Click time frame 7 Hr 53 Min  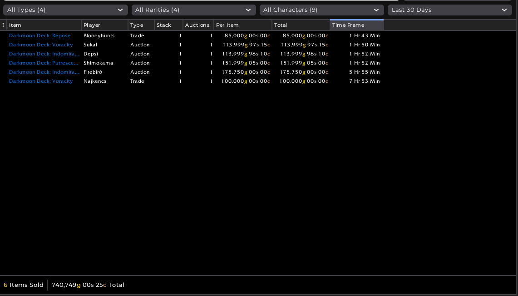click(x=365, y=81)
